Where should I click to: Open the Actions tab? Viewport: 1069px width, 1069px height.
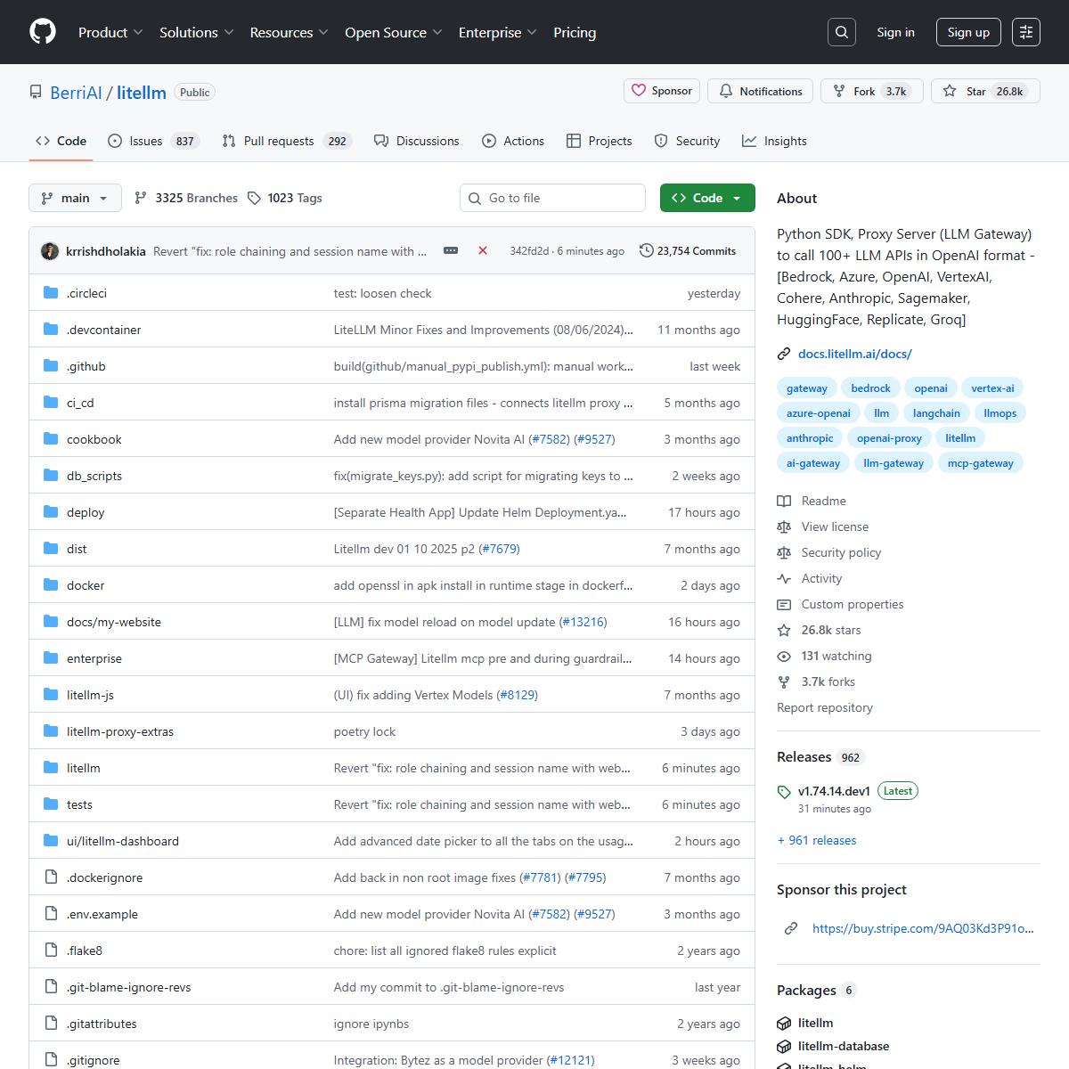point(513,141)
